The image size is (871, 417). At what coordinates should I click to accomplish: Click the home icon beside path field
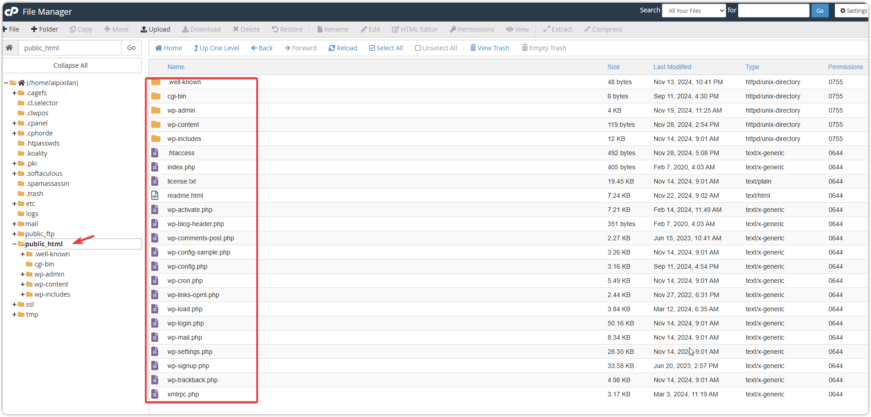click(x=9, y=48)
